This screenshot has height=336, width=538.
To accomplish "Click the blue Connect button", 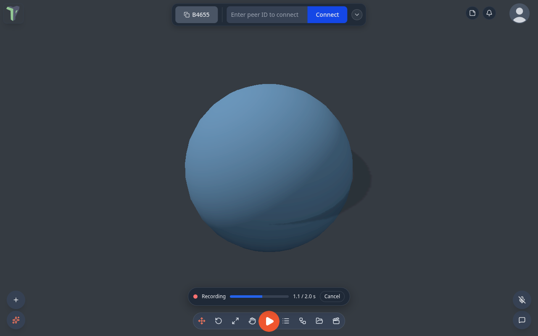I will pyautogui.click(x=327, y=15).
